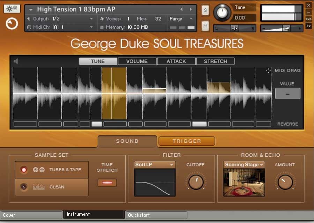
Task: Open the Soft LP filter type dropdown
Action: tap(155, 165)
